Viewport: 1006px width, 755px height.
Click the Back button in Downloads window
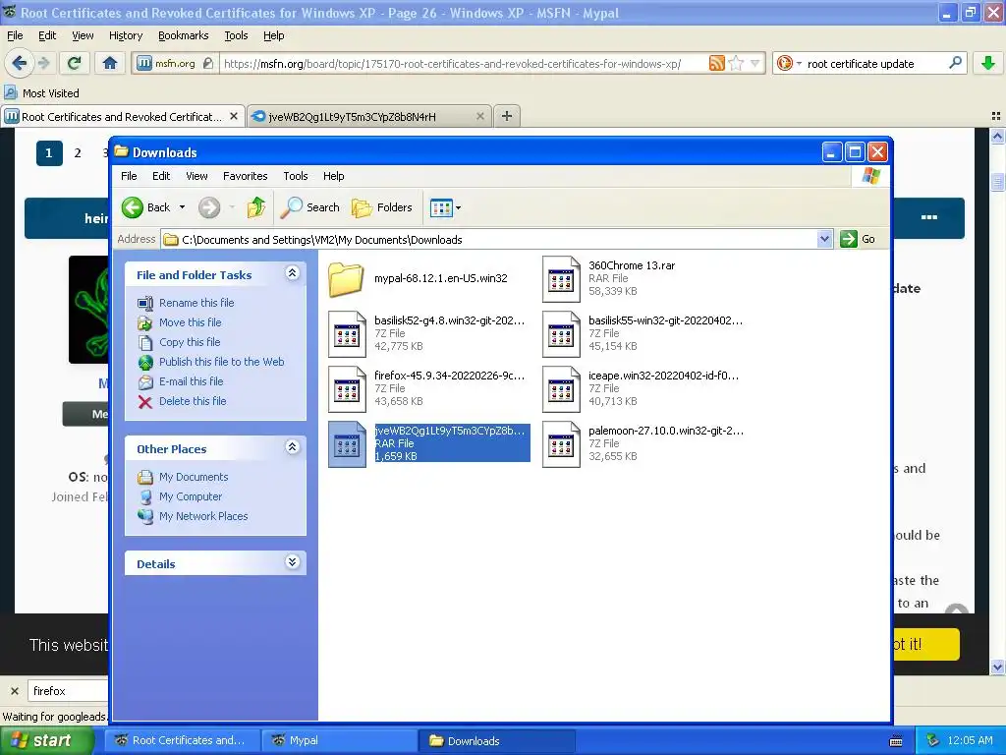[x=146, y=207]
